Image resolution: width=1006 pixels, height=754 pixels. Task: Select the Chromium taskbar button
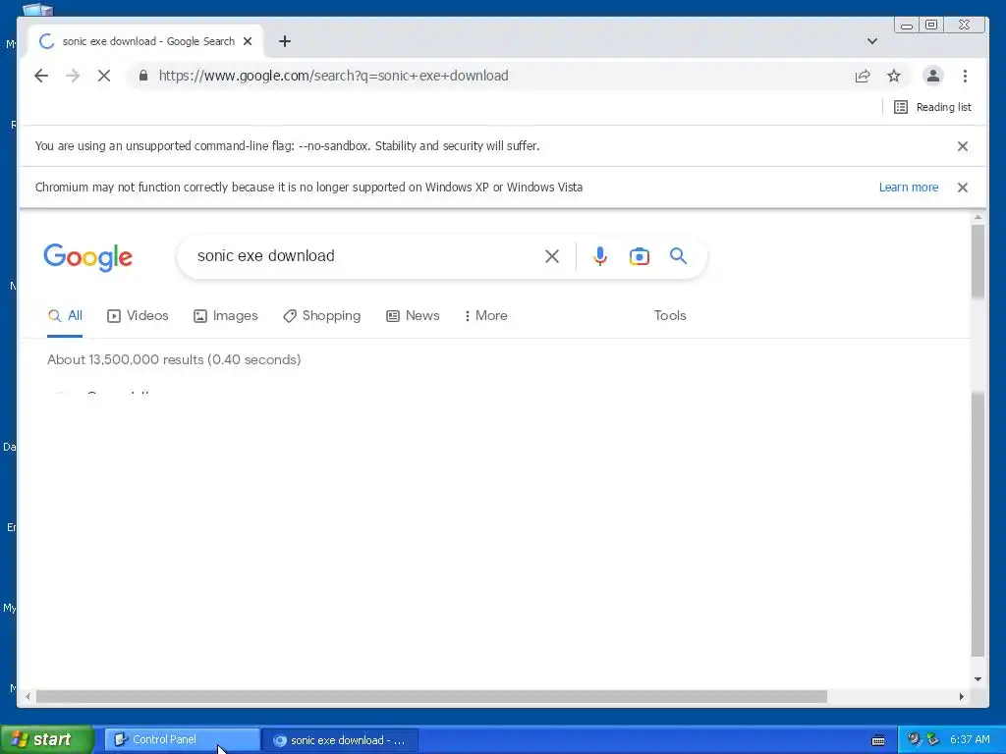tap(341, 740)
